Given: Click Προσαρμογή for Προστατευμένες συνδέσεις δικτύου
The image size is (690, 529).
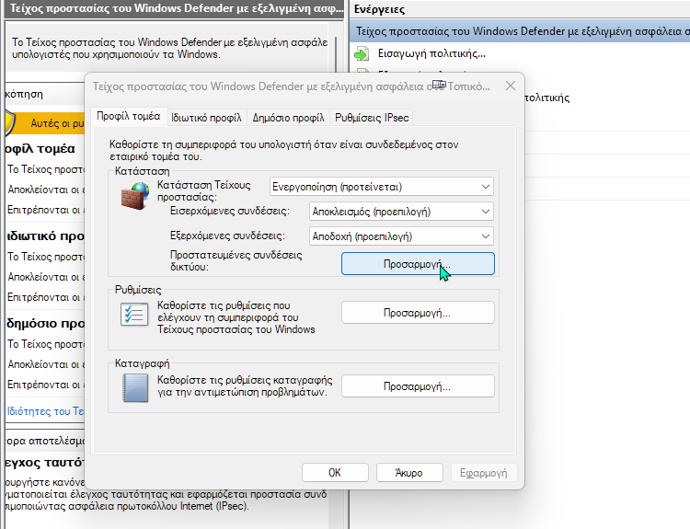Looking at the screenshot, I should 418,264.
